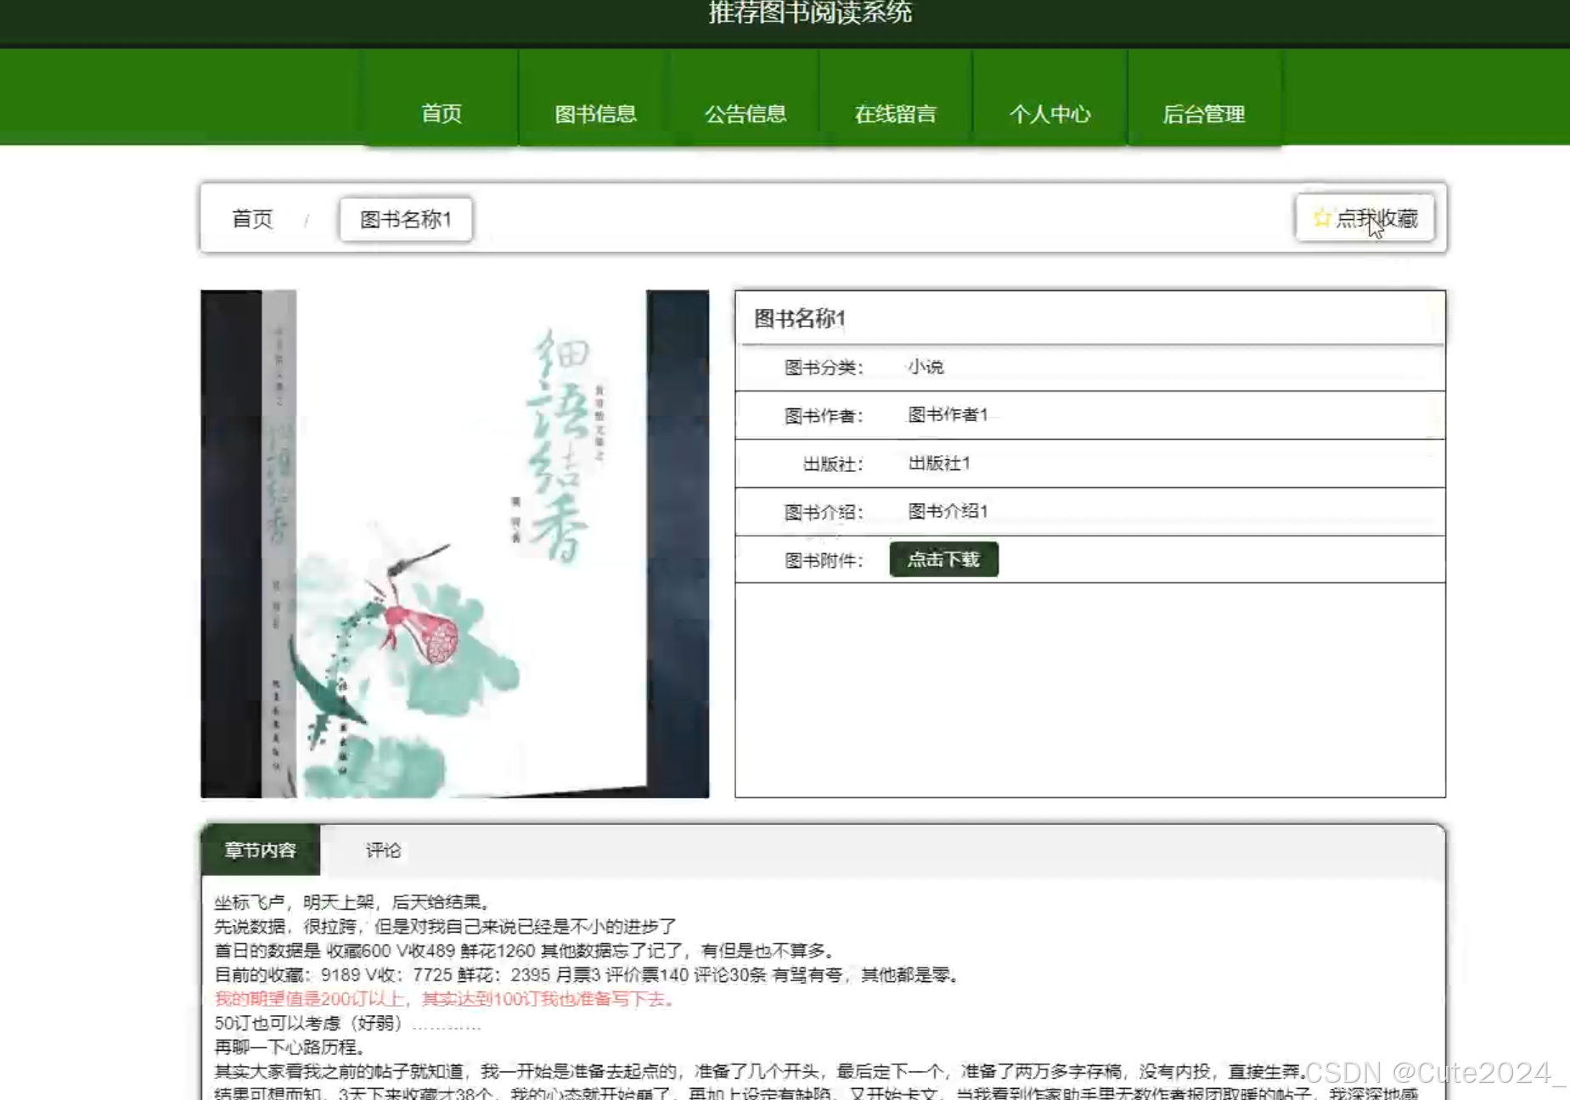The image size is (1570, 1100).
Task: Click the 推荐图书阅读系统 site title
Action: tap(810, 12)
